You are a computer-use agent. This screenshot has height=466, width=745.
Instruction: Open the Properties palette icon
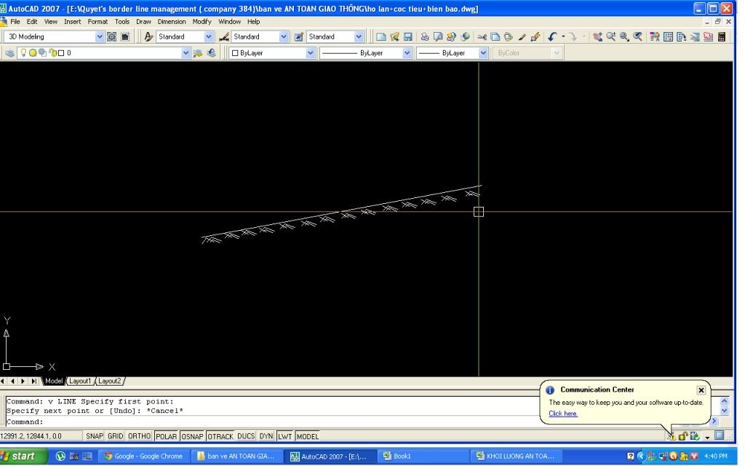(x=655, y=36)
